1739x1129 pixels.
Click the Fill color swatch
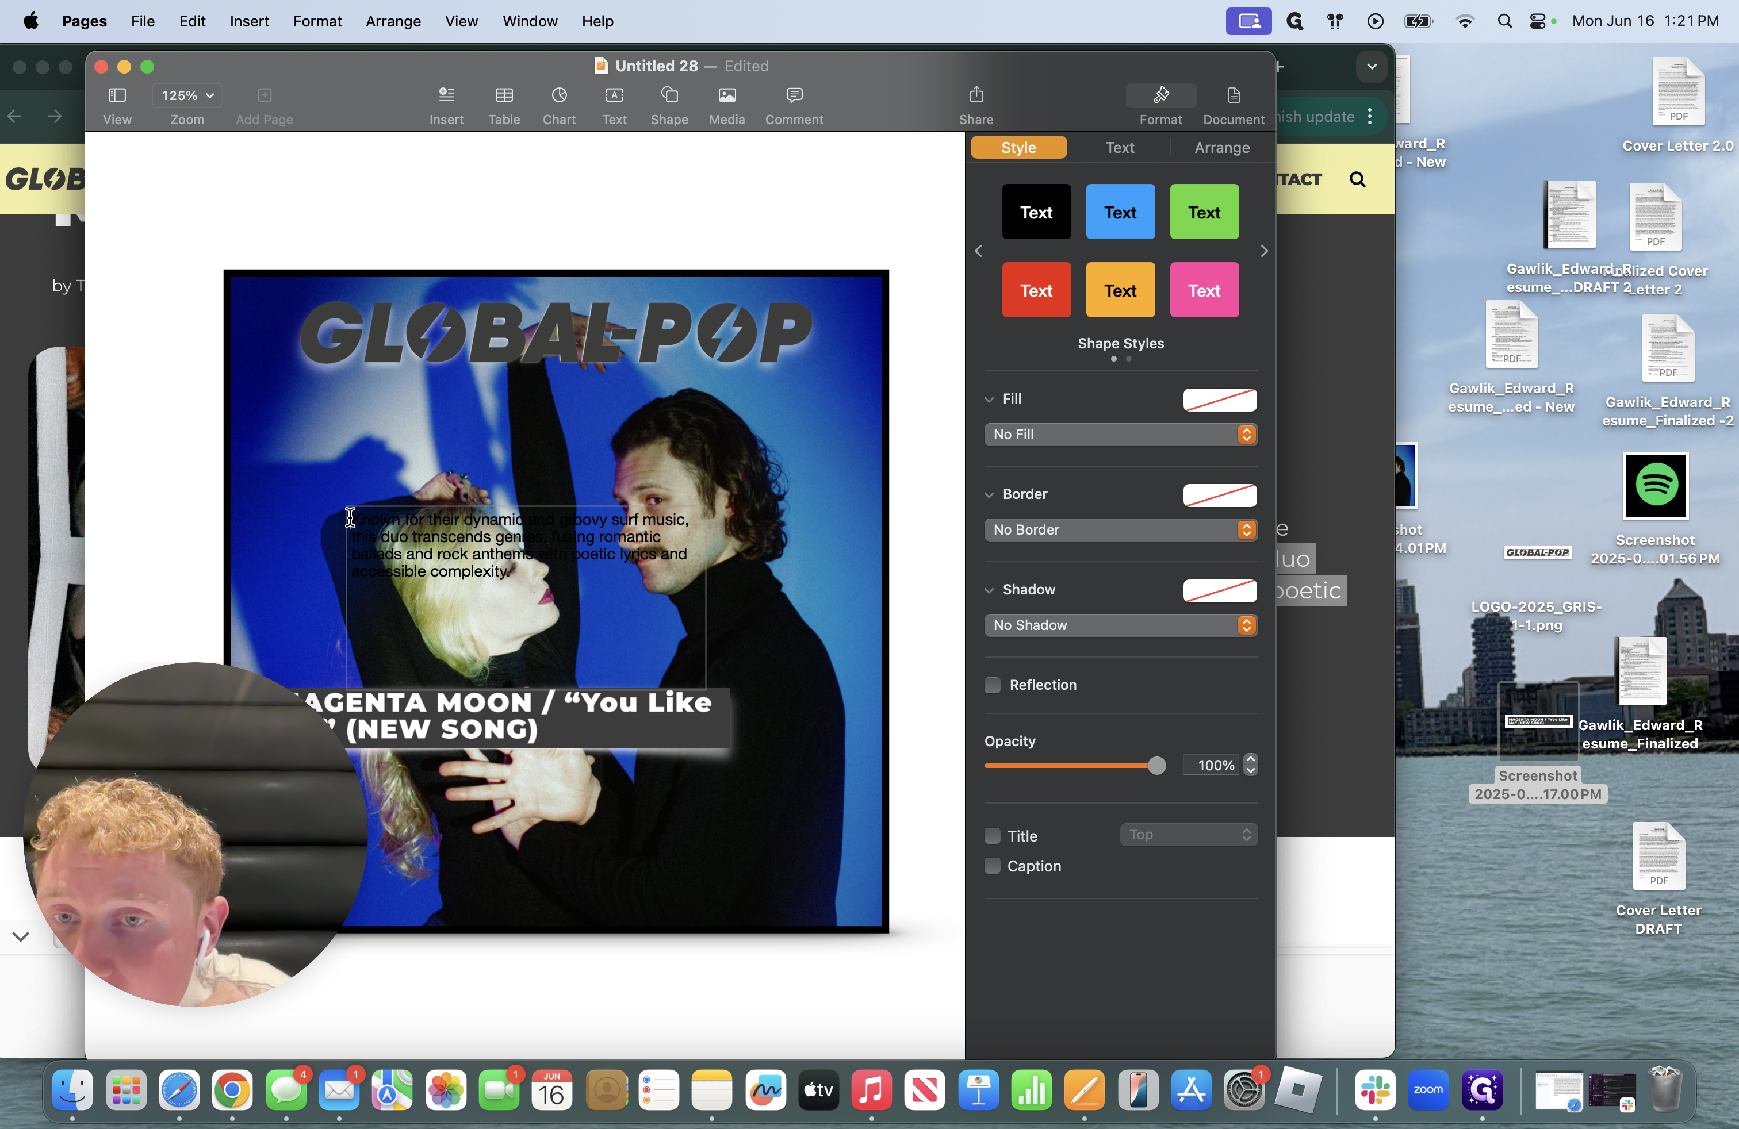[x=1220, y=400]
